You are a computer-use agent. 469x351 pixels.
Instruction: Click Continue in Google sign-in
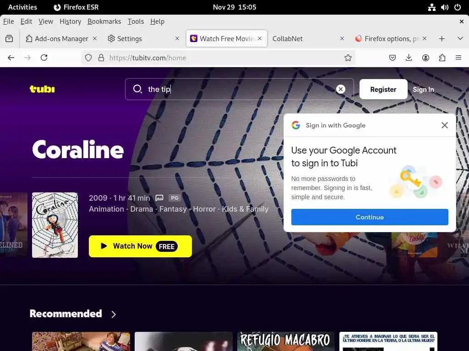tap(370, 217)
